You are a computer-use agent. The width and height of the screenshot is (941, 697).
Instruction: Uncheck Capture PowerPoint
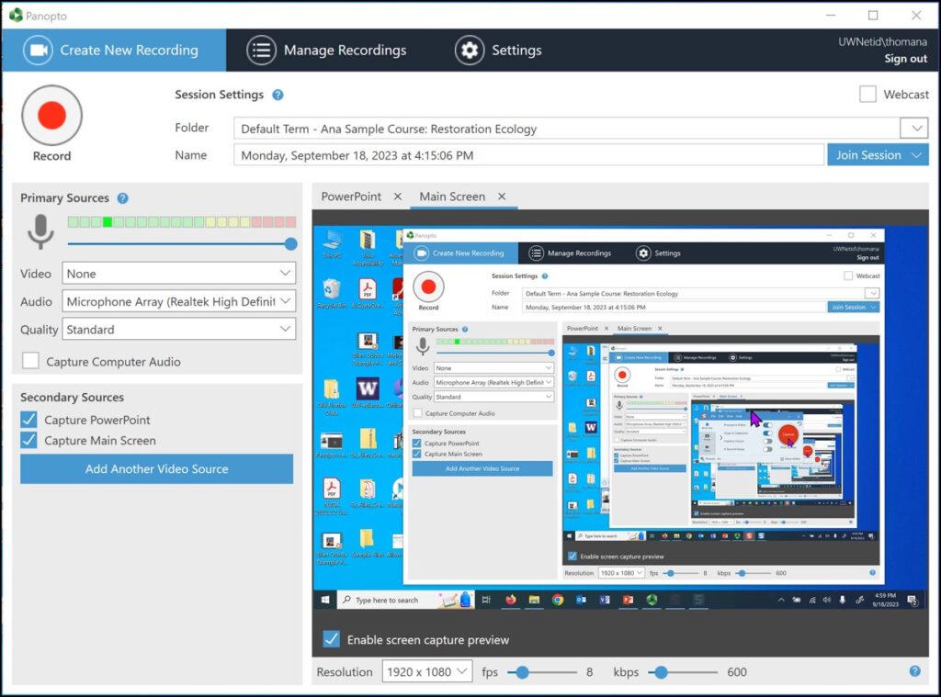pyautogui.click(x=28, y=420)
